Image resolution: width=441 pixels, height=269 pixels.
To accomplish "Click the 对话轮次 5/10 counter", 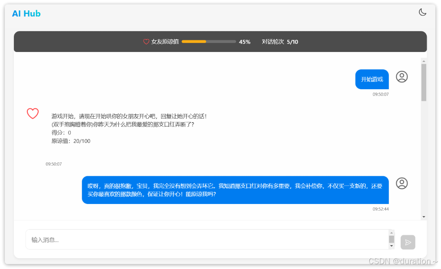I will point(280,42).
